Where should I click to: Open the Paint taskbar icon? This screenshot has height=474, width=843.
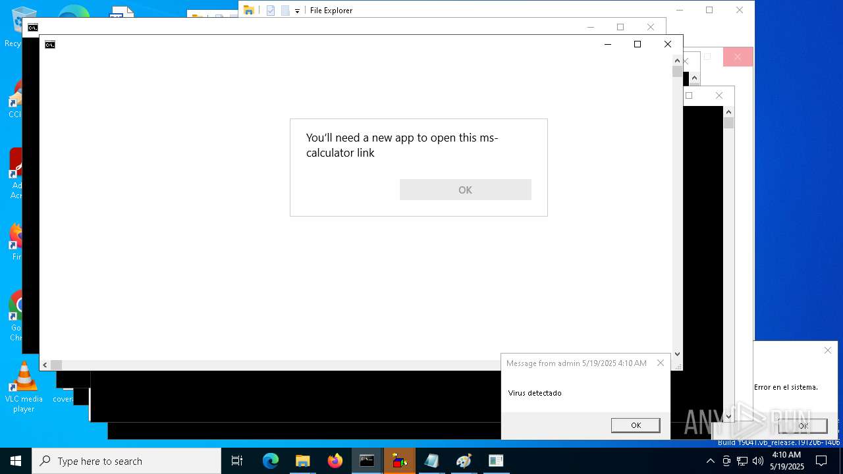pyautogui.click(x=464, y=461)
